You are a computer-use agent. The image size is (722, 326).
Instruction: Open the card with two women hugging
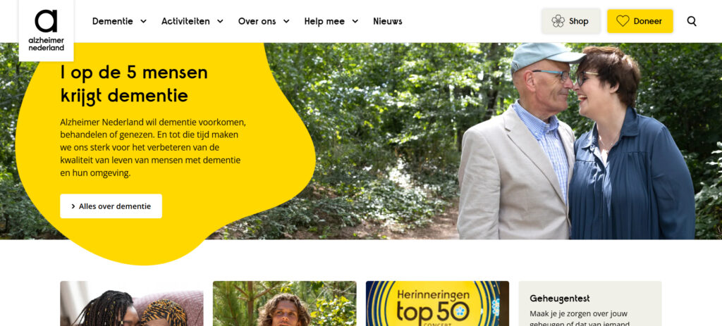pos(132,303)
